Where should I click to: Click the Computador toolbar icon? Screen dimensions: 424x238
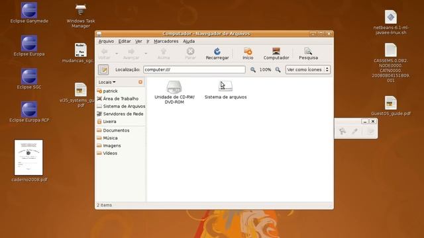coord(276,54)
